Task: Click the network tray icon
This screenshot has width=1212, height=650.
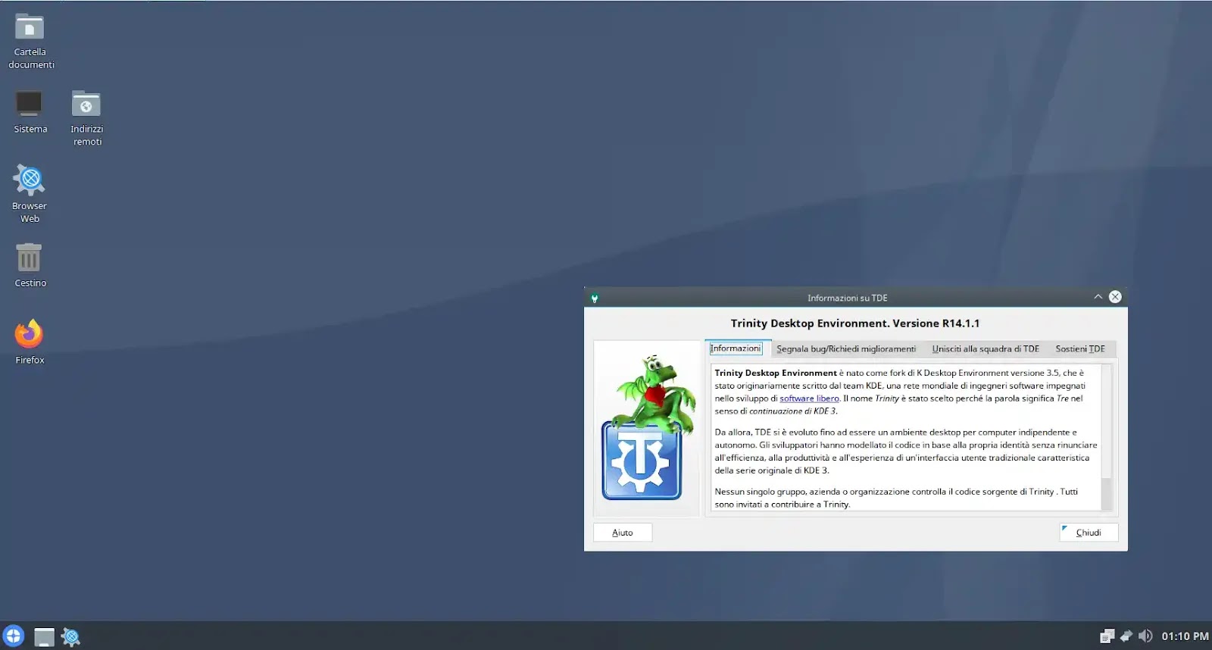Action: pos(1126,636)
